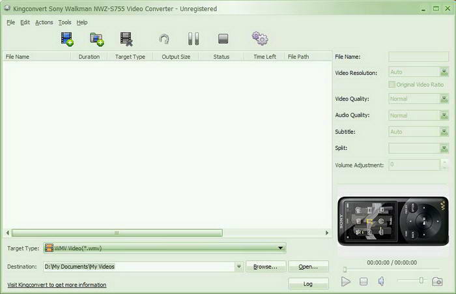This screenshot has width=456, height=294.
Task: Mute the preview speaker icon
Action: click(381, 281)
